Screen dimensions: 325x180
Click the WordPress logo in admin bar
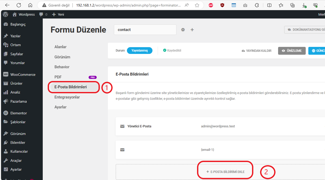[5, 14]
